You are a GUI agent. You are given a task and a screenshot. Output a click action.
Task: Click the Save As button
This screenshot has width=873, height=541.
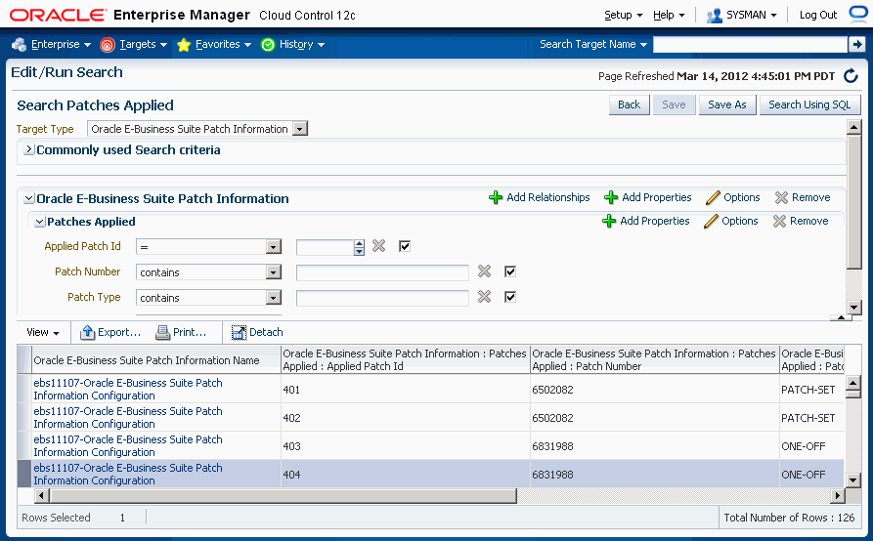tap(726, 104)
